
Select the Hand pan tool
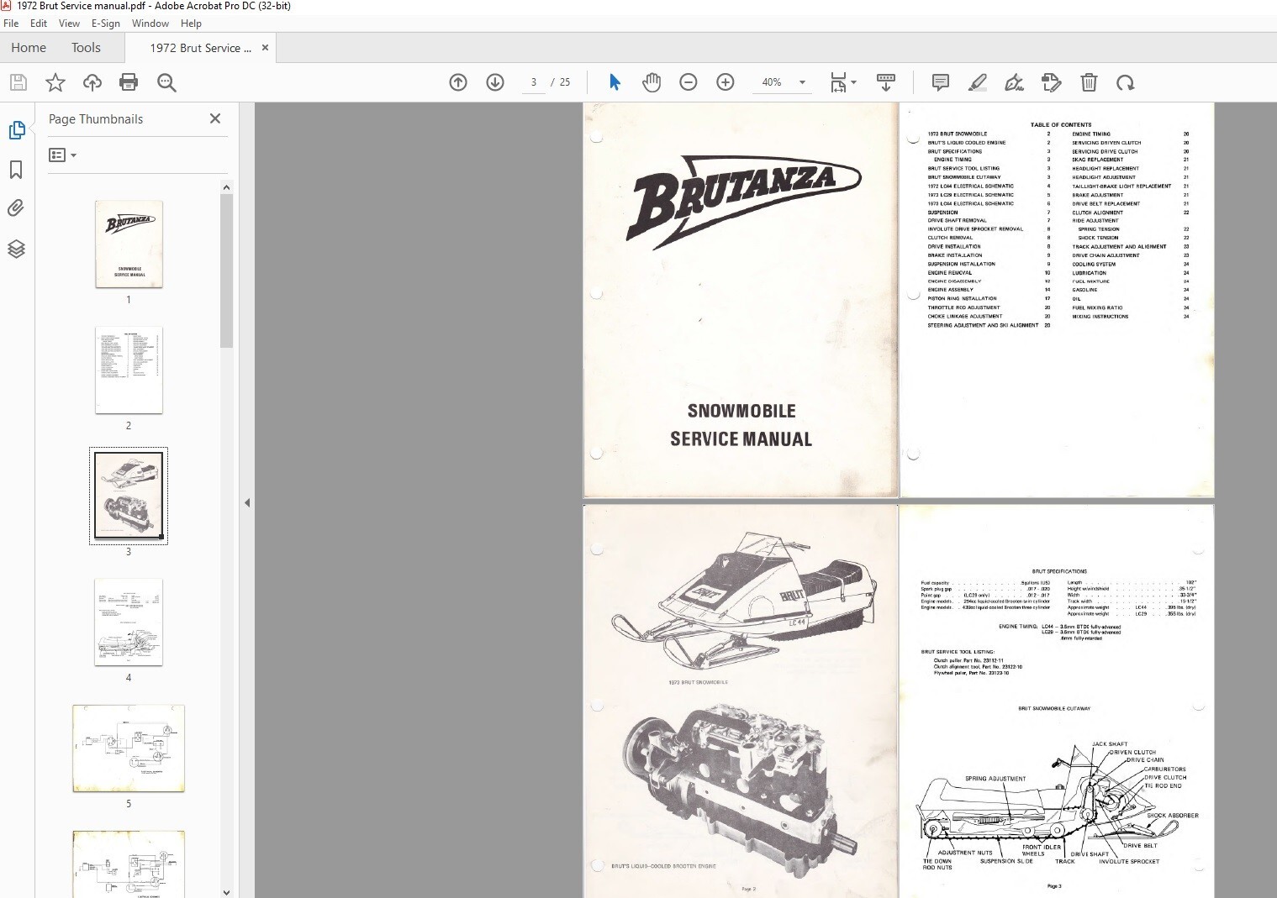[x=652, y=82]
